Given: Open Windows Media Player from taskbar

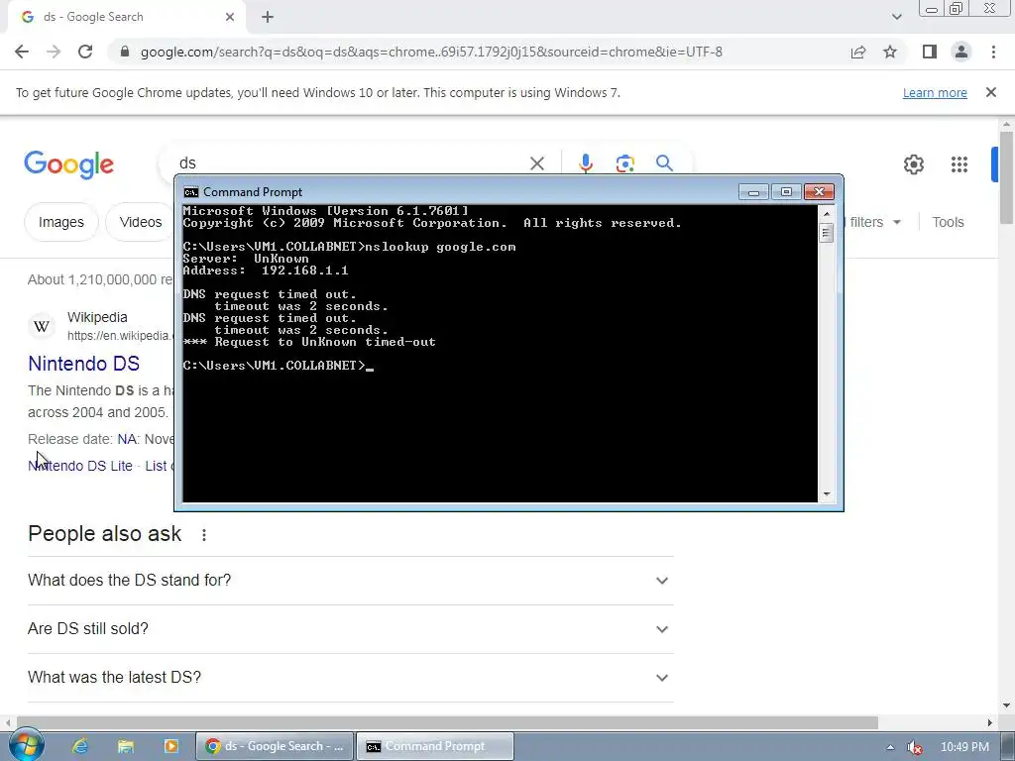Looking at the screenshot, I should click(x=170, y=746).
